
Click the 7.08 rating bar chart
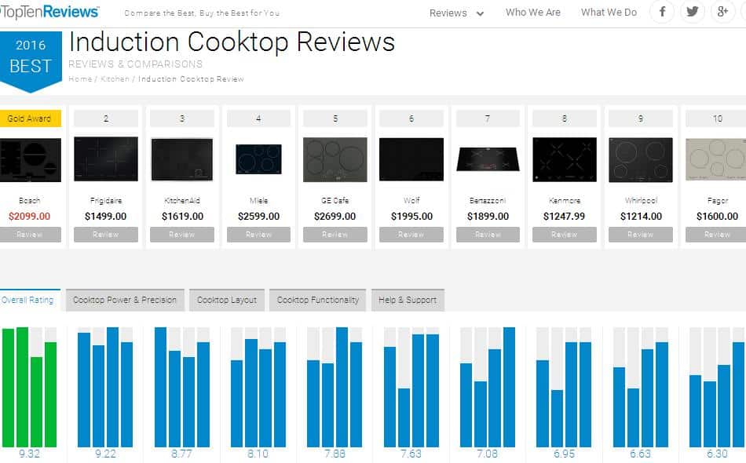coord(488,387)
